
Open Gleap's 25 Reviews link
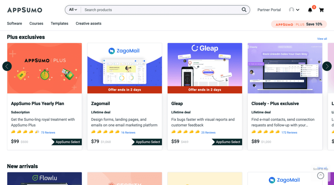point(208,132)
